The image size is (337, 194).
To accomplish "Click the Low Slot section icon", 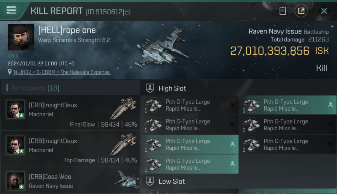I will pyautogui.click(x=150, y=181).
